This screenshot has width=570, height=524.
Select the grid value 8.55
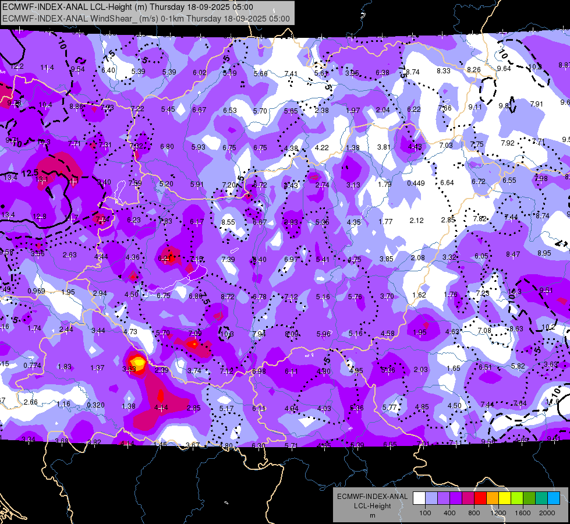228,222
